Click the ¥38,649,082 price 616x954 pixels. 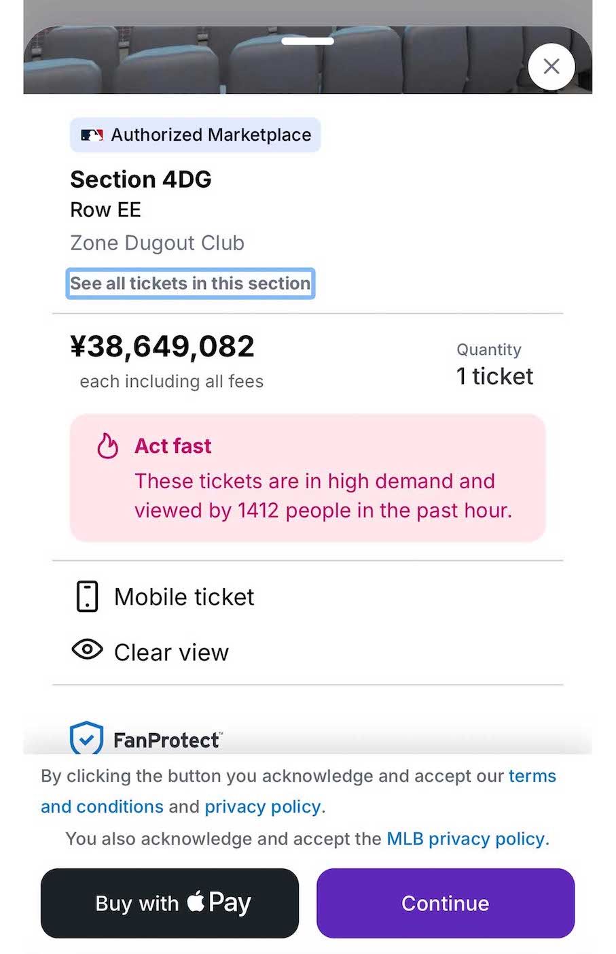[162, 346]
